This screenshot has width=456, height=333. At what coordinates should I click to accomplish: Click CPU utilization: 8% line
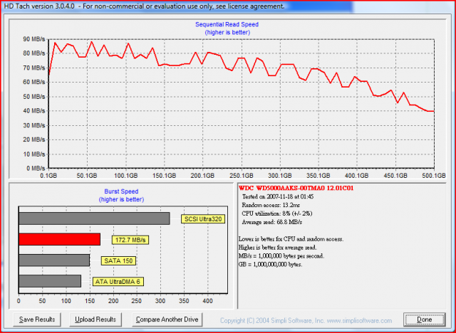tap(277, 213)
